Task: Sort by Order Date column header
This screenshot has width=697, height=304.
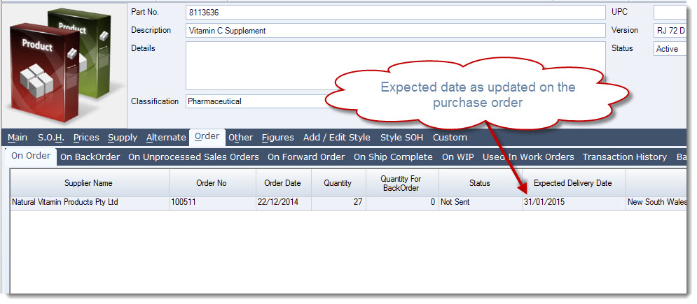Action: 283,183
